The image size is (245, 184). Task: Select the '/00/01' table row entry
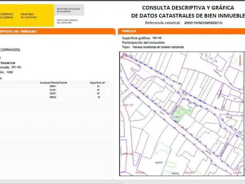(x=53, y=86)
